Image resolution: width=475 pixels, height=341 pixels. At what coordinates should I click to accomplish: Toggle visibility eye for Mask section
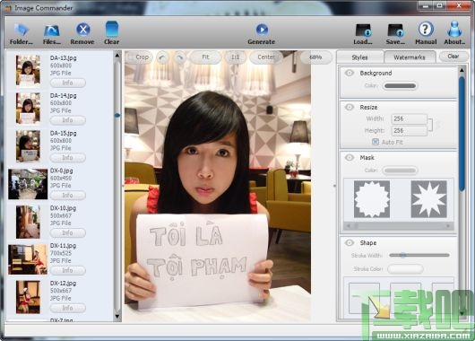point(350,157)
